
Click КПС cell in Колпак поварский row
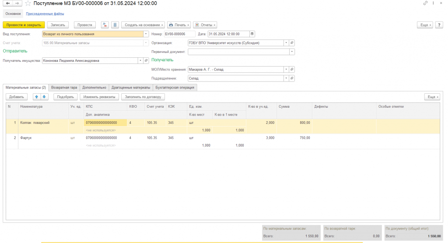105,123
